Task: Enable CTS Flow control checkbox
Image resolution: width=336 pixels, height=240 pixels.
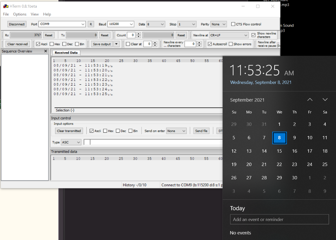Action: 233,24
